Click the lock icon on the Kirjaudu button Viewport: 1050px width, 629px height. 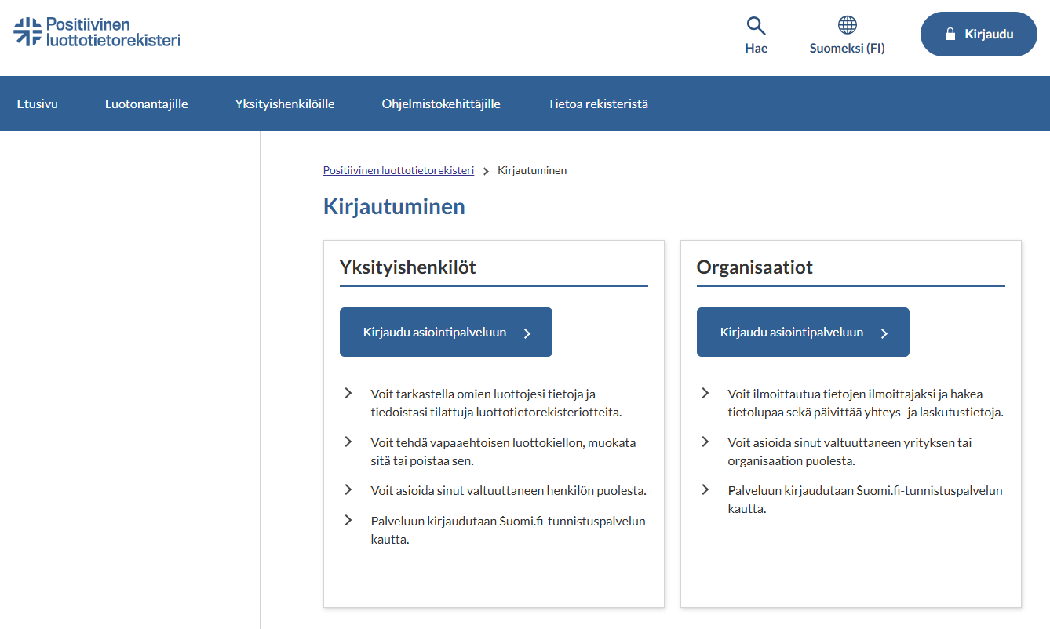(x=951, y=34)
